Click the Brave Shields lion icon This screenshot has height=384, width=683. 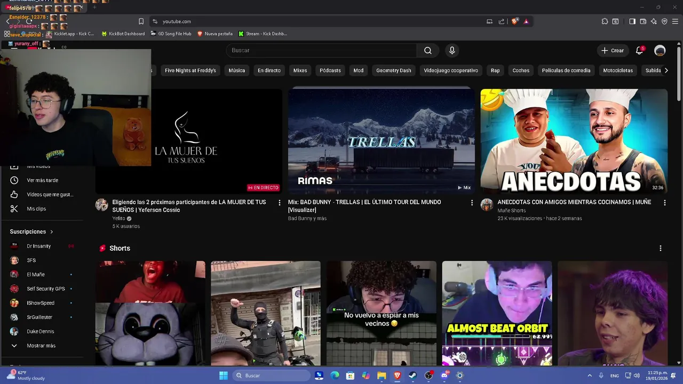pyautogui.click(x=514, y=21)
